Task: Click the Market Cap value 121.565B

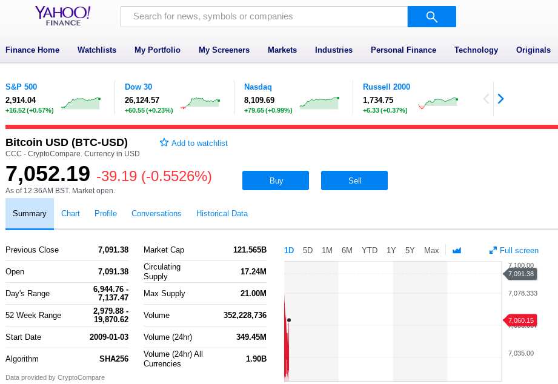Action: pyautogui.click(x=250, y=250)
